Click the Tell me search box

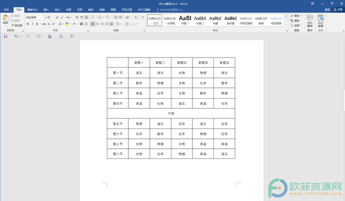point(171,10)
